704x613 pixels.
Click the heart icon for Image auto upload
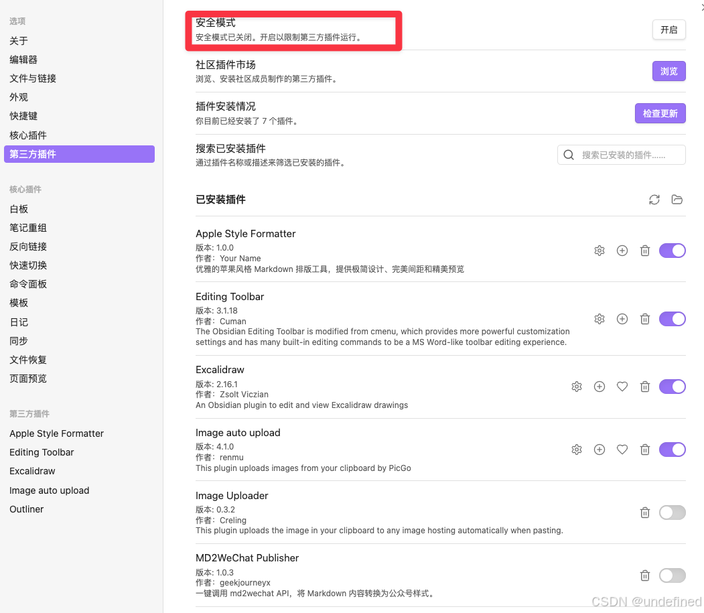pos(622,450)
